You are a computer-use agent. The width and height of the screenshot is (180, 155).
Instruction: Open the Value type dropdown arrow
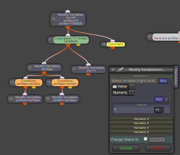[x=132, y=87]
